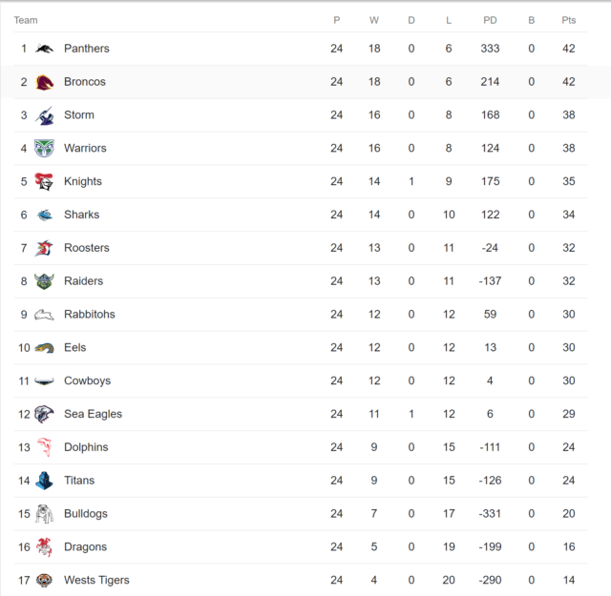
Task: Open the Dolphins team link
Action: pyautogui.click(x=86, y=447)
